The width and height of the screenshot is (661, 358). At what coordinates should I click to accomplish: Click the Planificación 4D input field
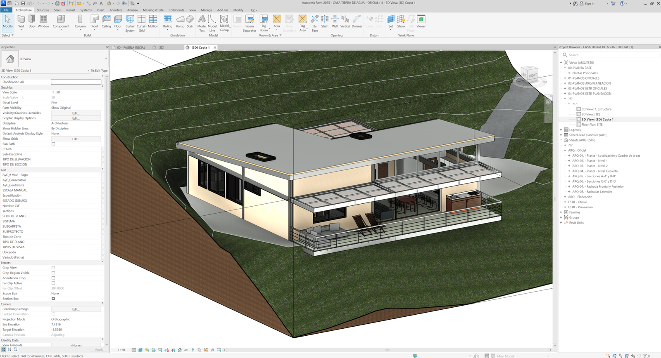(x=76, y=82)
